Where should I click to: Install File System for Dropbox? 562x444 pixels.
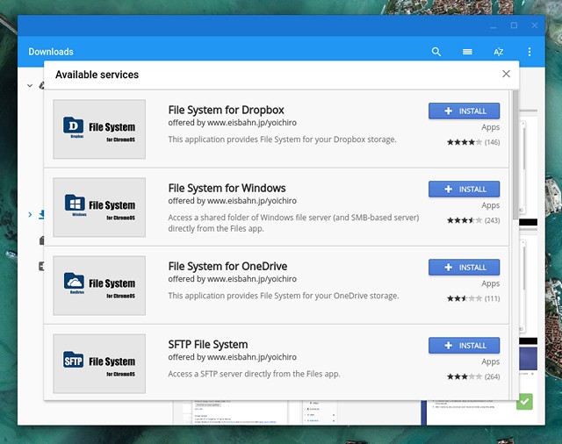464,111
